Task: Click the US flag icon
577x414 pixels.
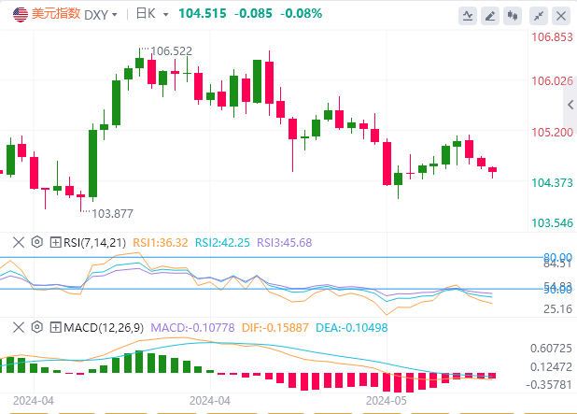Action: click(20, 14)
